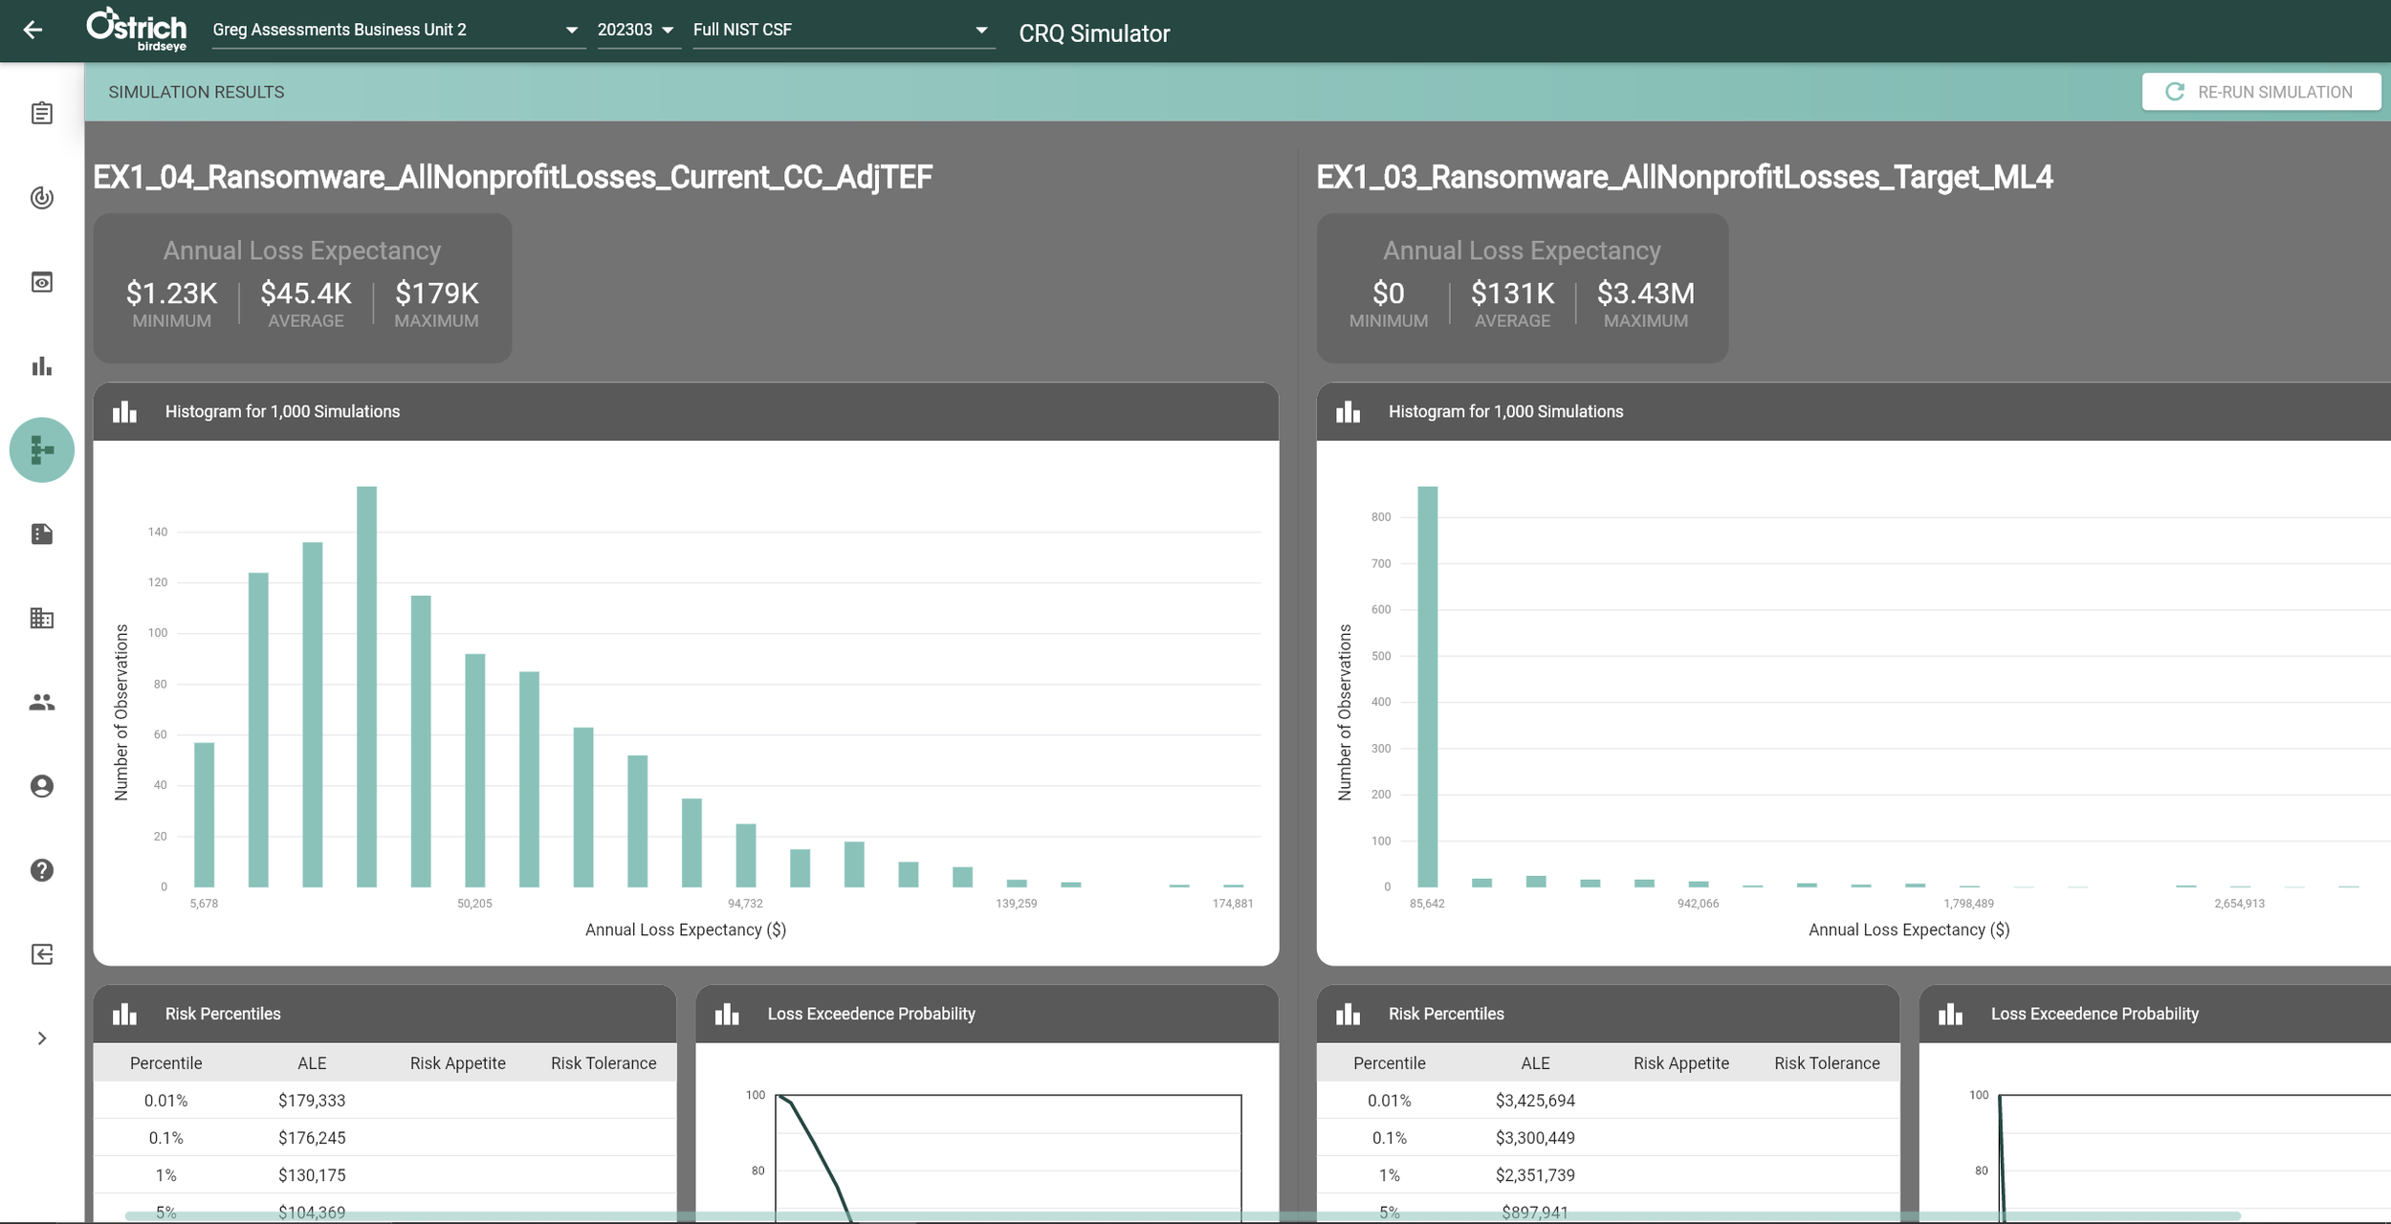The height and width of the screenshot is (1224, 2391).
Task: Expand the sidebar with the chevron arrow
Action: (42, 1038)
